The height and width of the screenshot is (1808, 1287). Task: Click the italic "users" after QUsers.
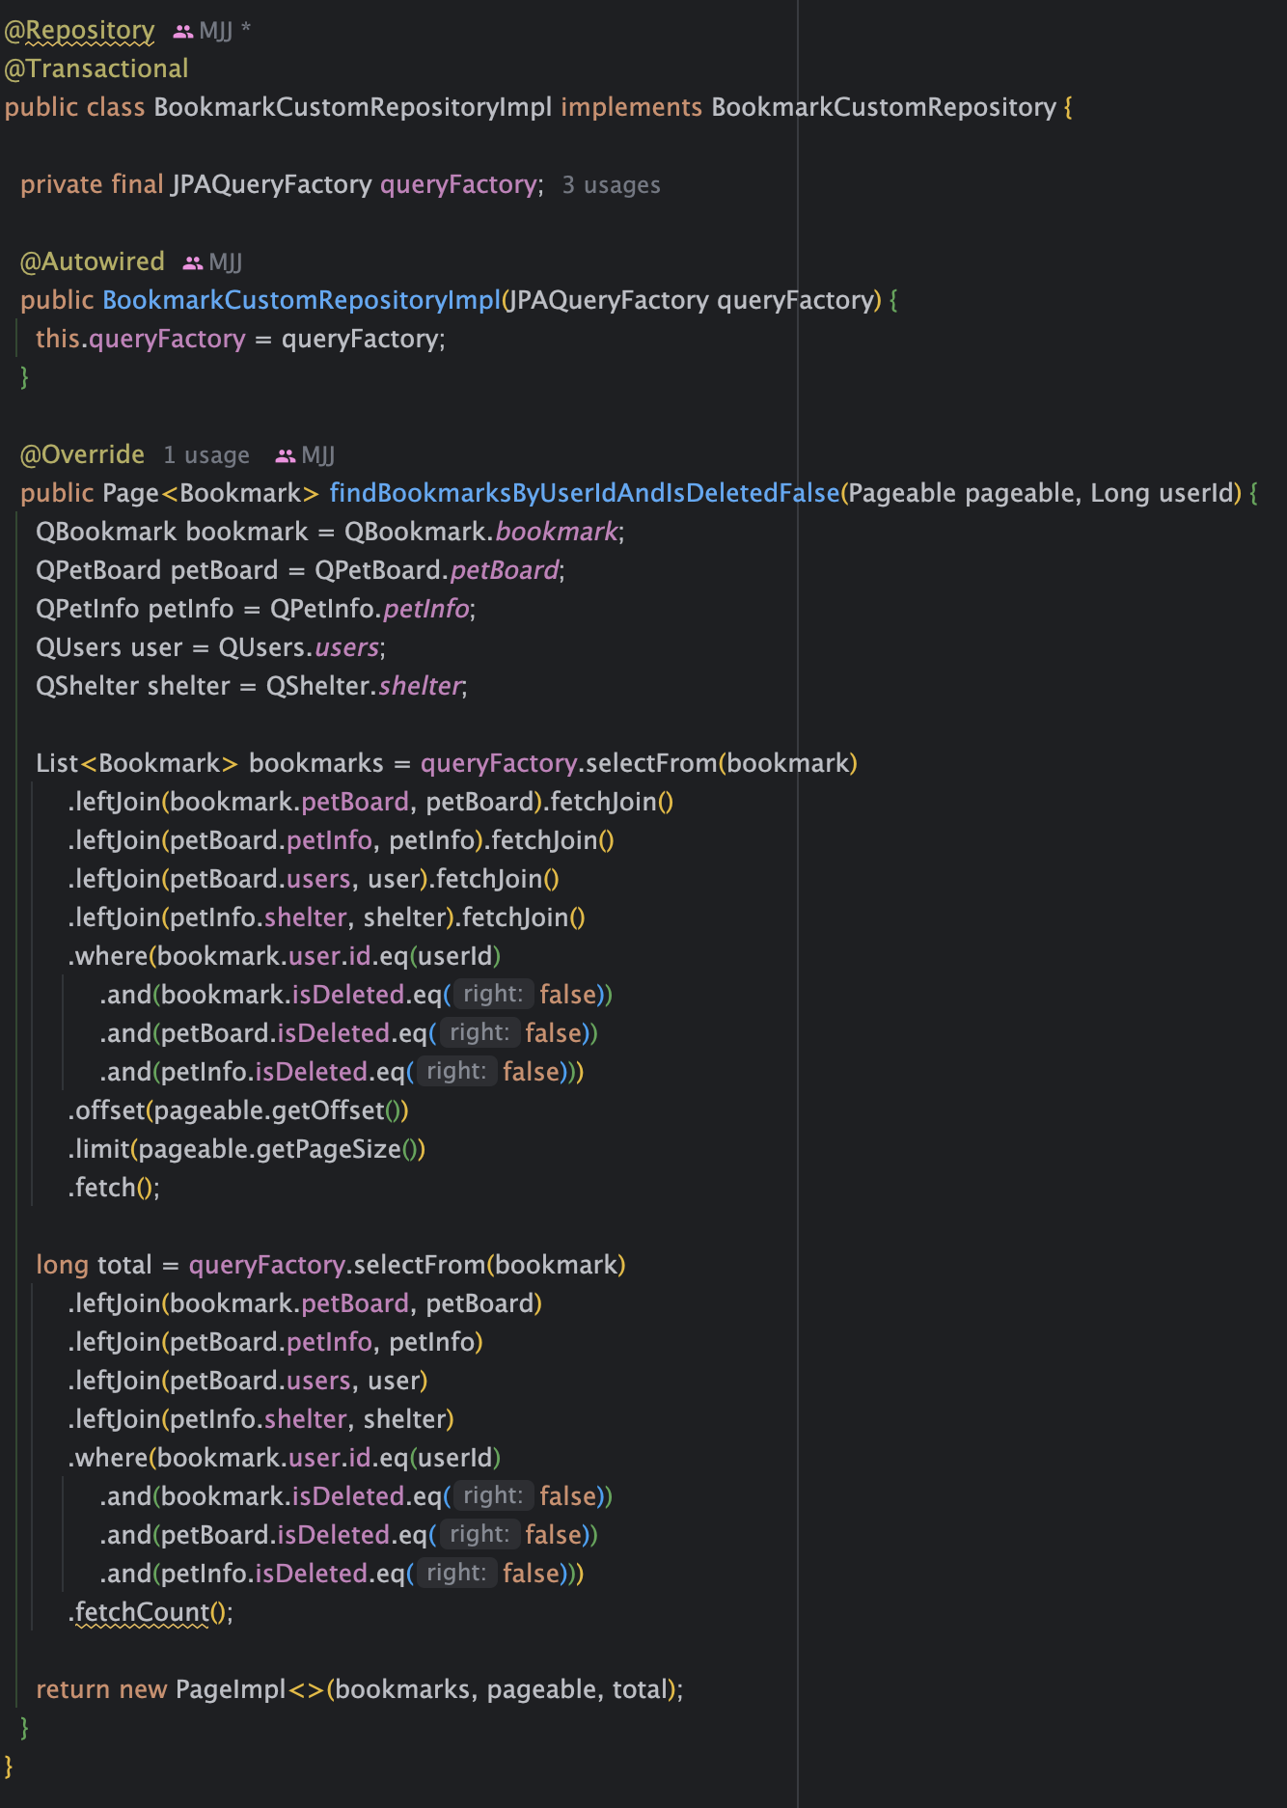coord(347,647)
